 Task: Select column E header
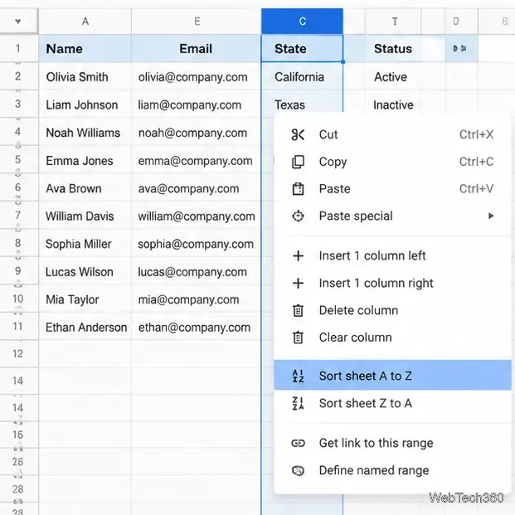197,22
